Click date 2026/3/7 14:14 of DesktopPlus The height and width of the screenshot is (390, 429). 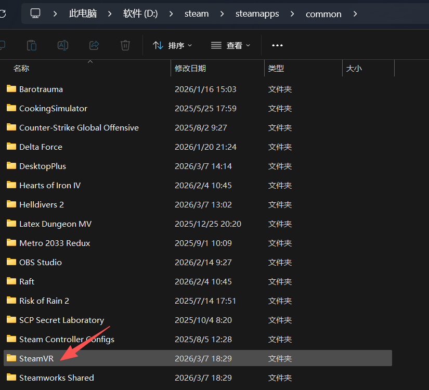pos(203,166)
